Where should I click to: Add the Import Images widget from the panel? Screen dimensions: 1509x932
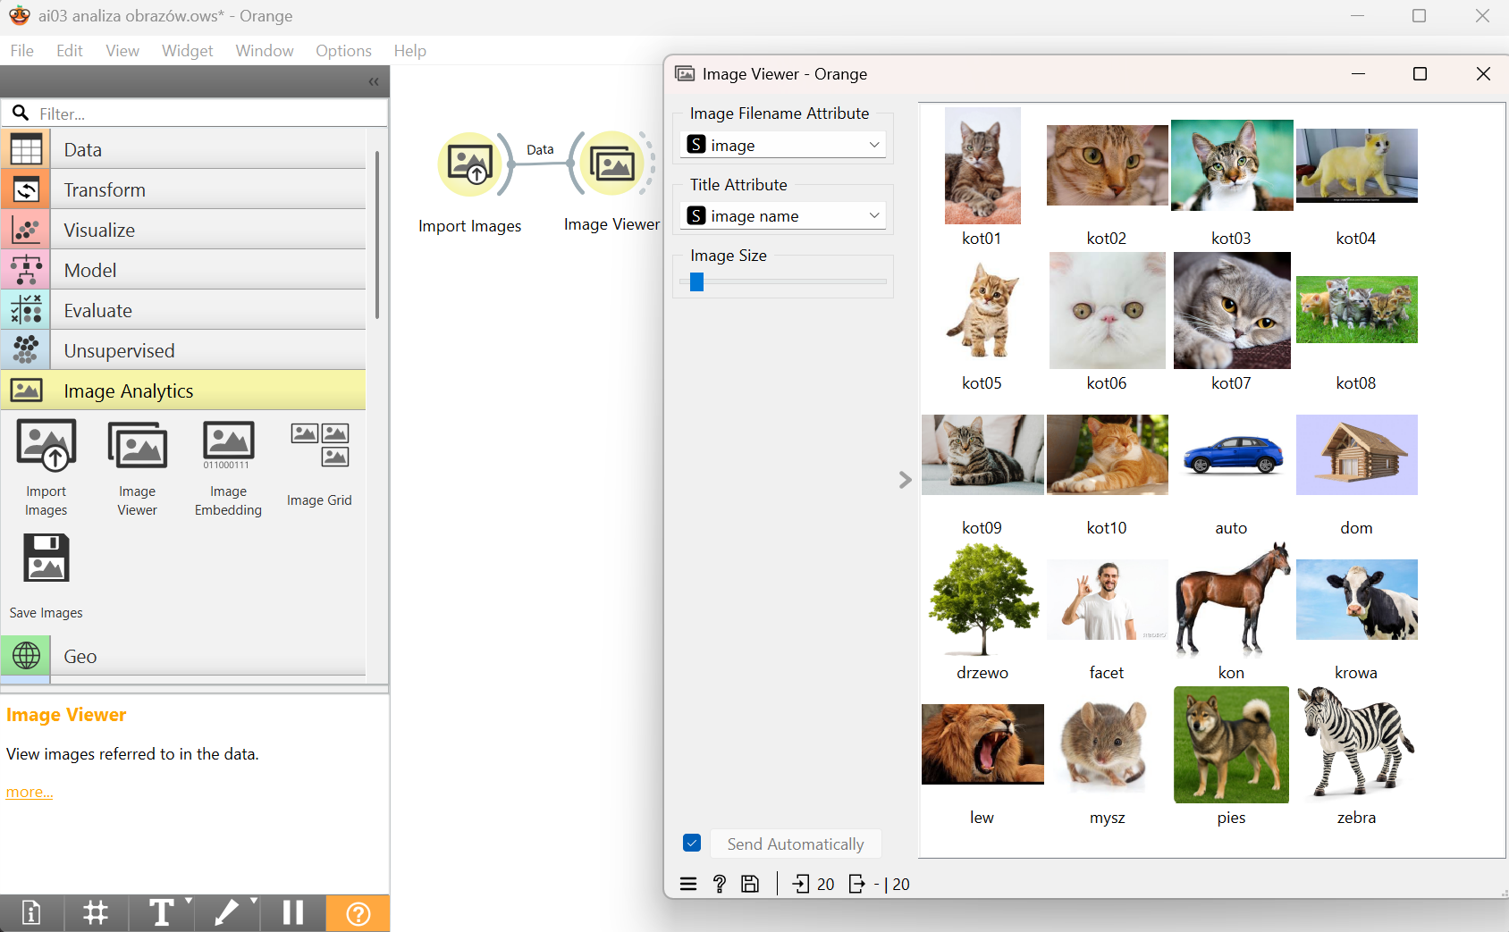click(x=46, y=468)
